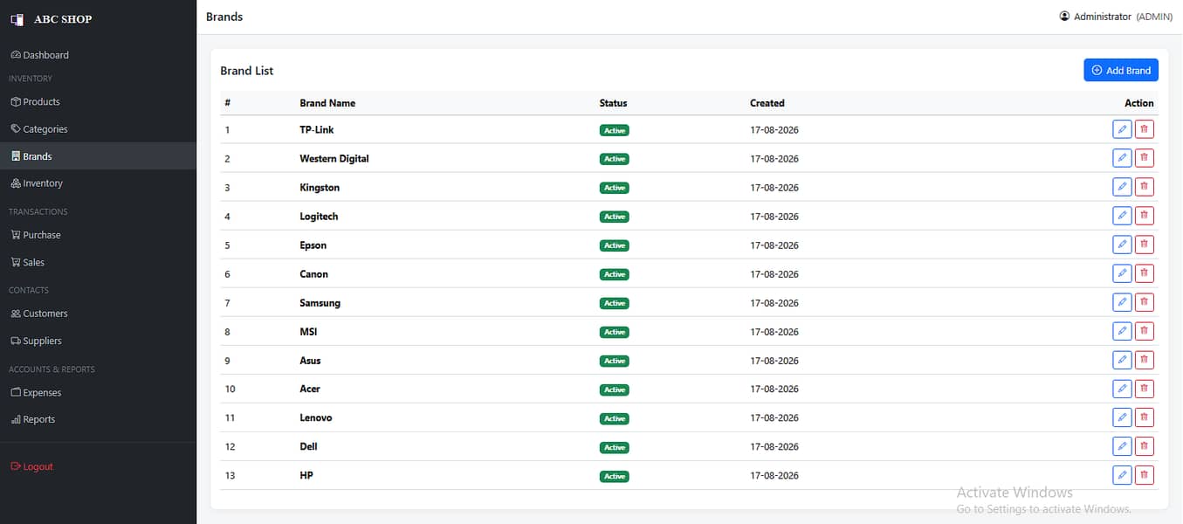Open the Reports section
Viewport: 1183px width, 524px height.
[98, 419]
